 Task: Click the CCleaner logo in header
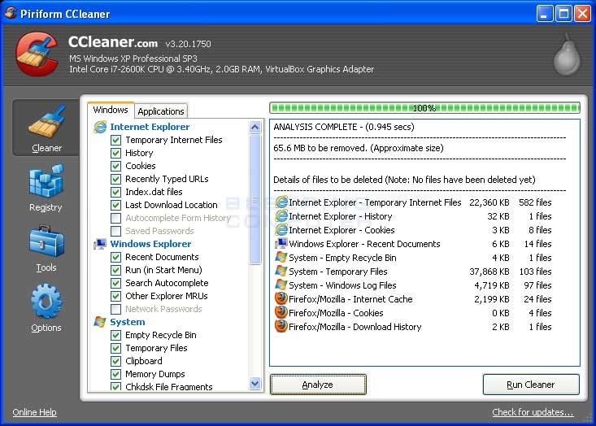[36, 54]
